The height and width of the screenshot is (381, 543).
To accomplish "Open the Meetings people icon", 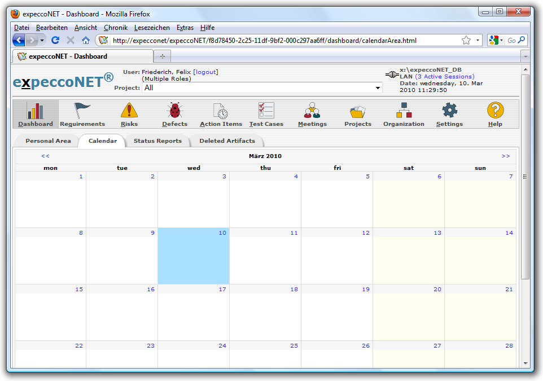I will click(x=312, y=111).
